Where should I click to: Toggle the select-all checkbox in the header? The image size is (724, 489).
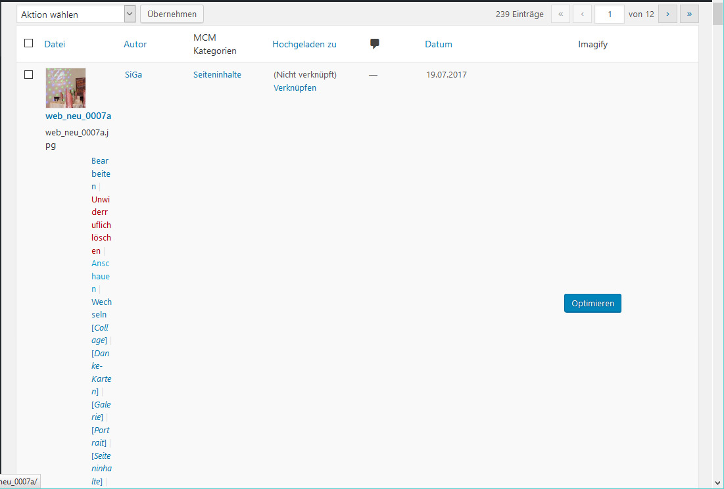tap(28, 42)
